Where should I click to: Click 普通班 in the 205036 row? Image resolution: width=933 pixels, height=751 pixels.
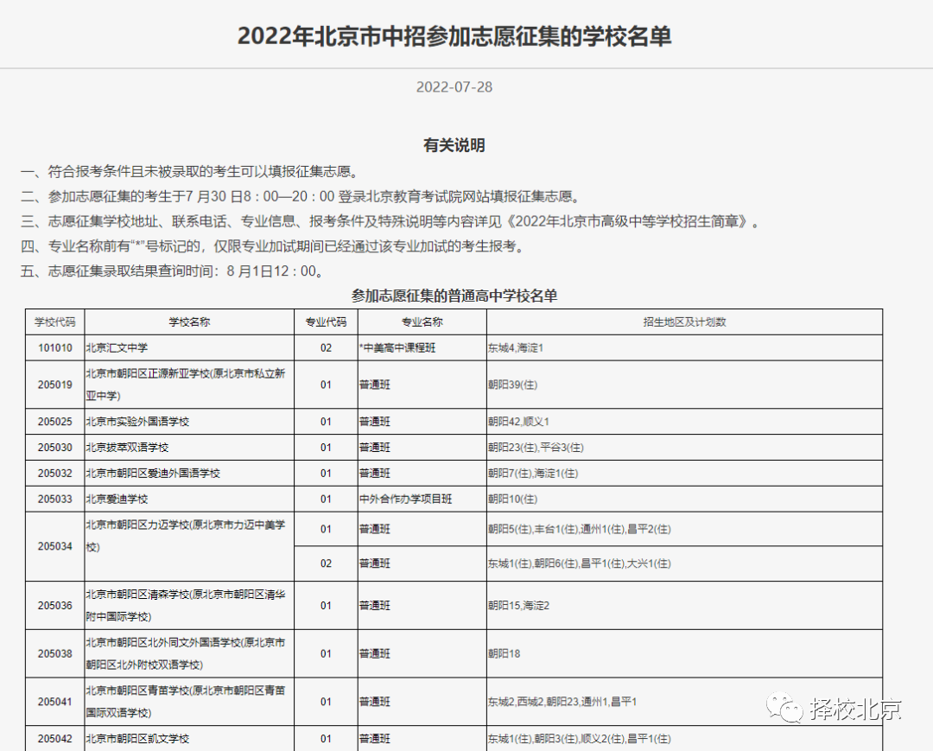pos(374,605)
